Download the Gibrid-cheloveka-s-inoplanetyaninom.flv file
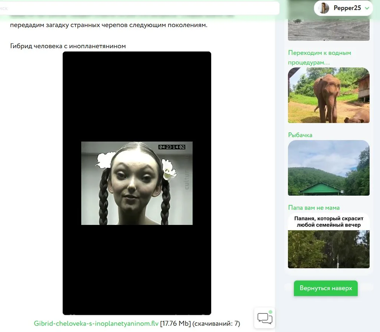Screen dimensions: 380x332 (96, 323)
